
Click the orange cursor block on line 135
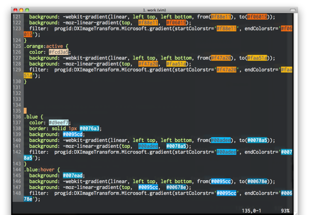coord(25,111)
